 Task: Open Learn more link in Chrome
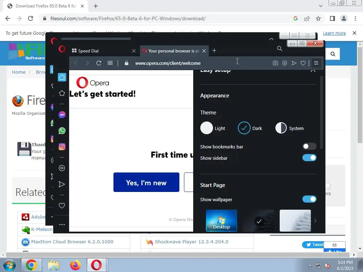tap(334, 33)
